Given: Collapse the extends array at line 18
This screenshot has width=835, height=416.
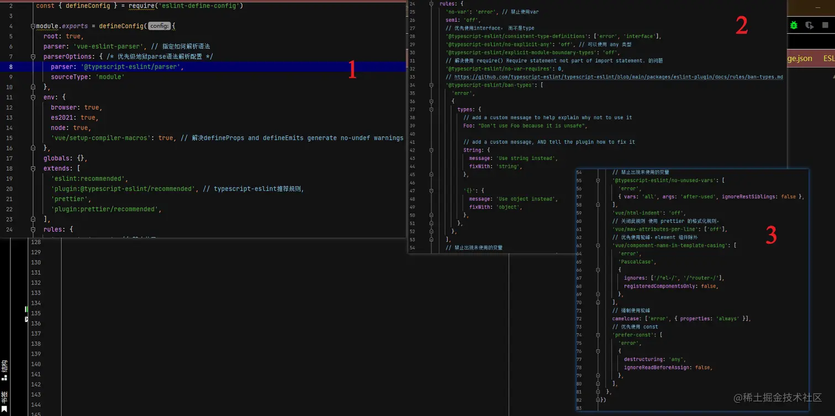Looking at the screenshot, I should coord(33,168).
